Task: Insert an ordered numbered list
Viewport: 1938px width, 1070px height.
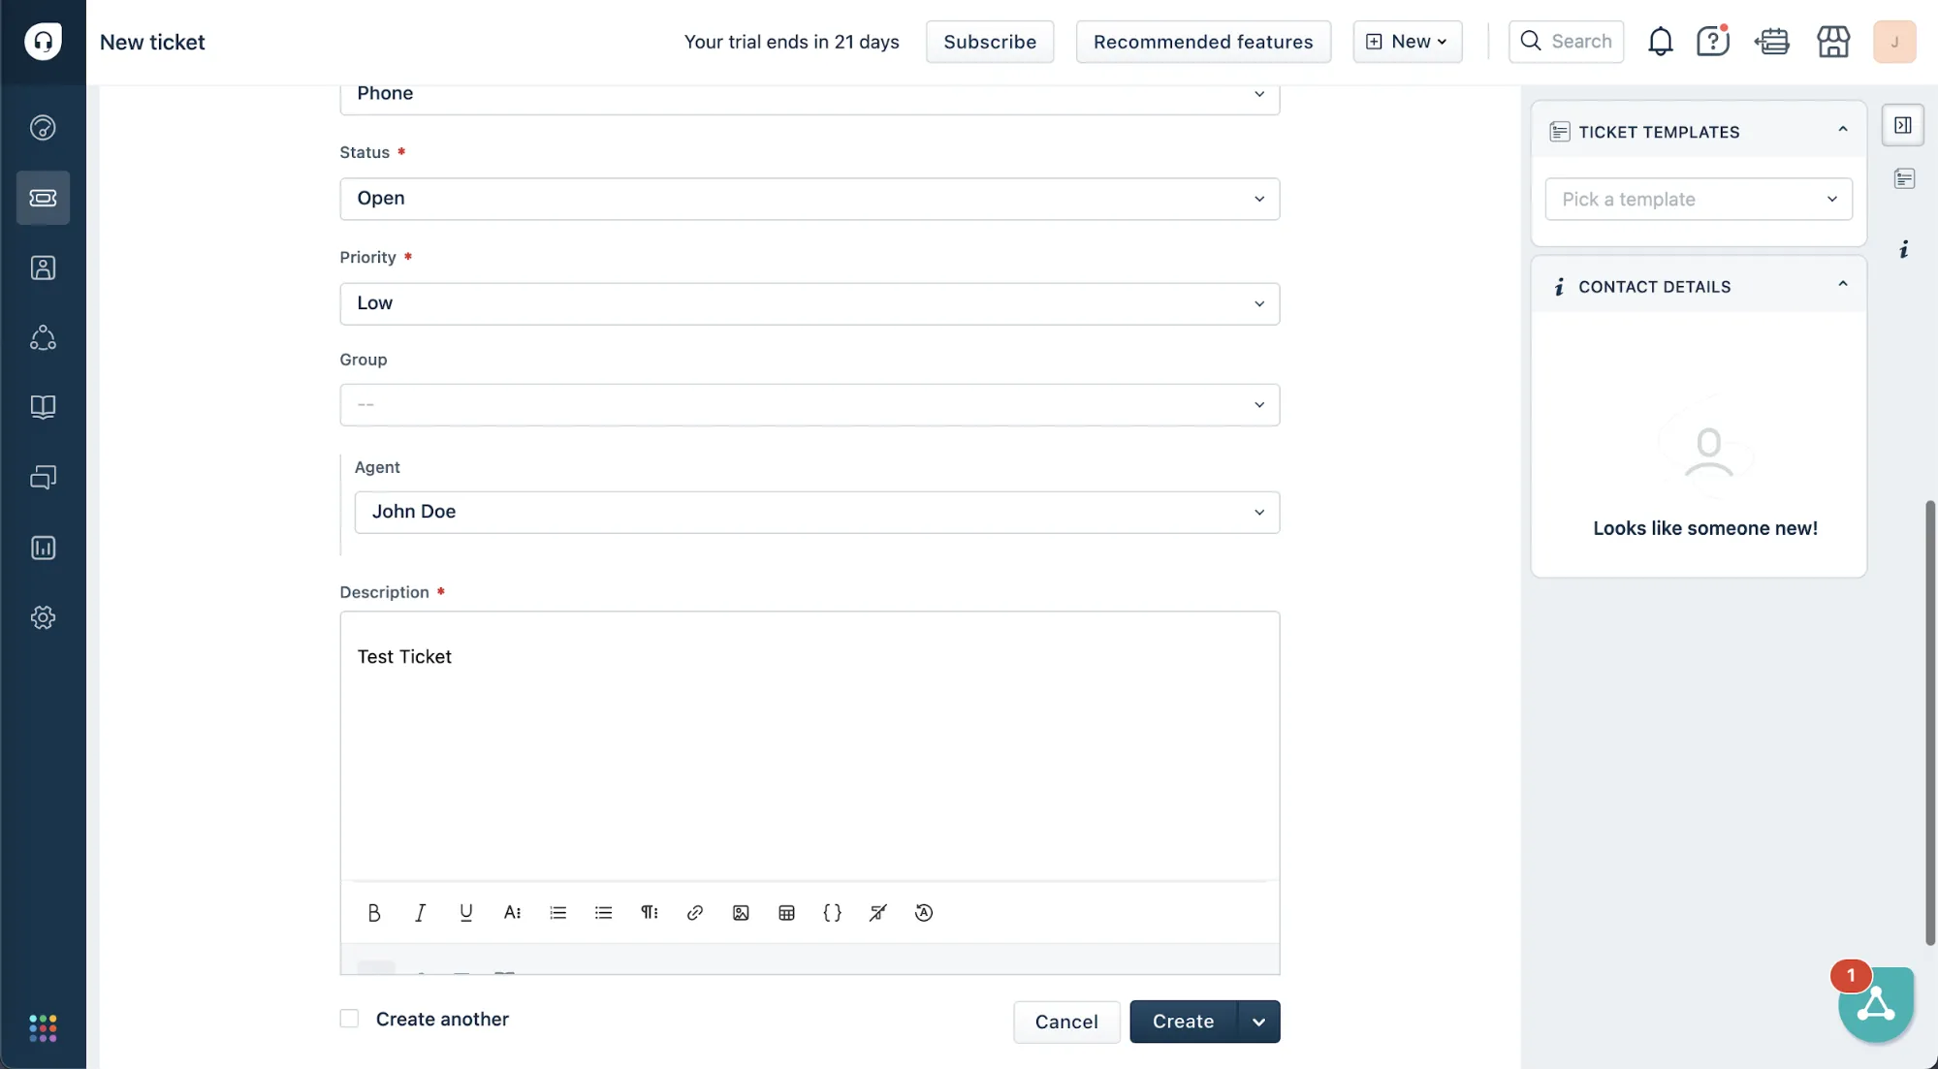Action: click(x=557, y=913)
